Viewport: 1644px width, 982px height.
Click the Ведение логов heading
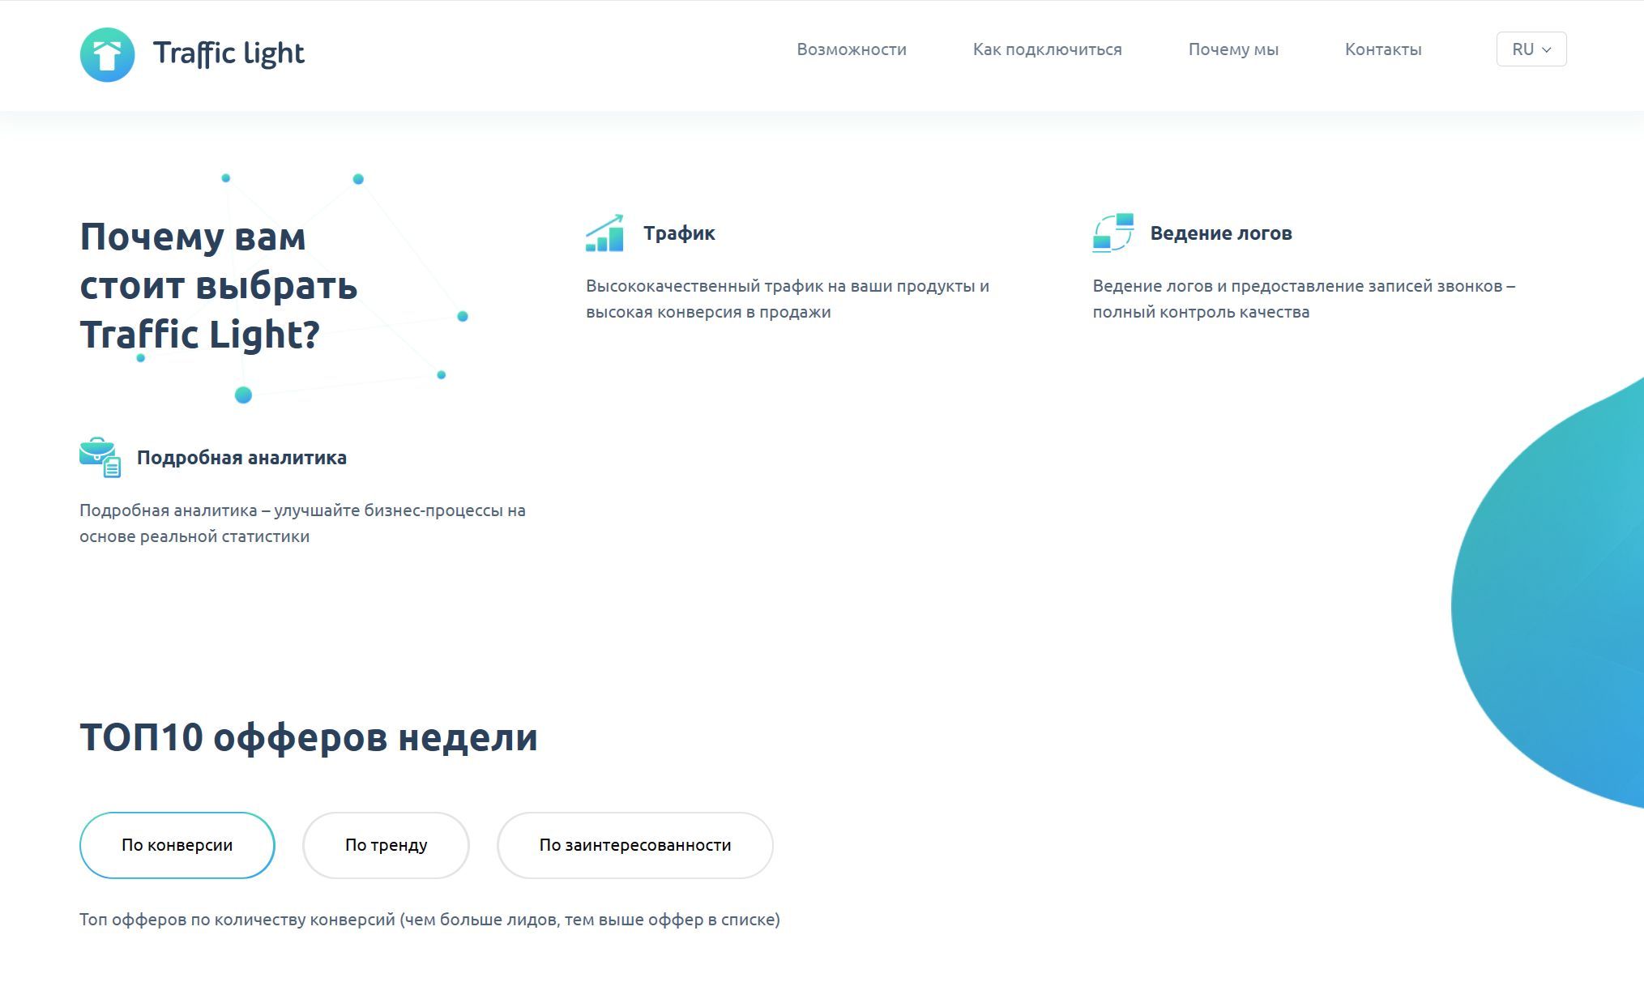click(x=1220, y=233)
